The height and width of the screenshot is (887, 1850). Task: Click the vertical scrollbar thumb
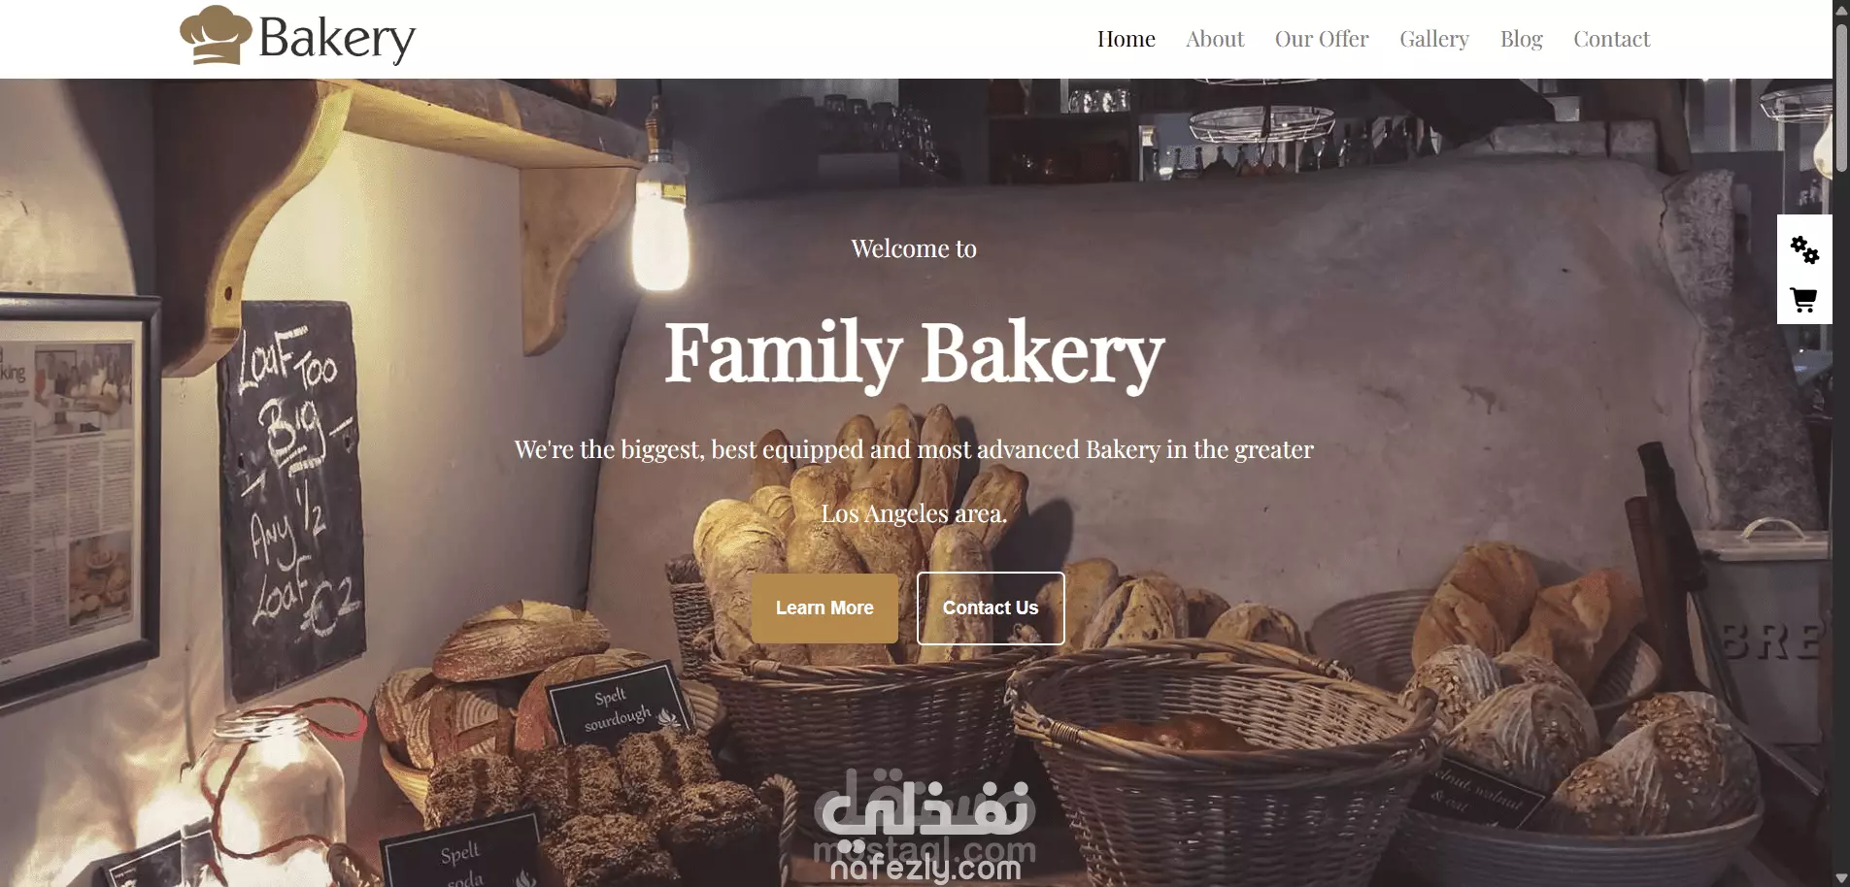pyautogui.click(x=1841, y=97)
